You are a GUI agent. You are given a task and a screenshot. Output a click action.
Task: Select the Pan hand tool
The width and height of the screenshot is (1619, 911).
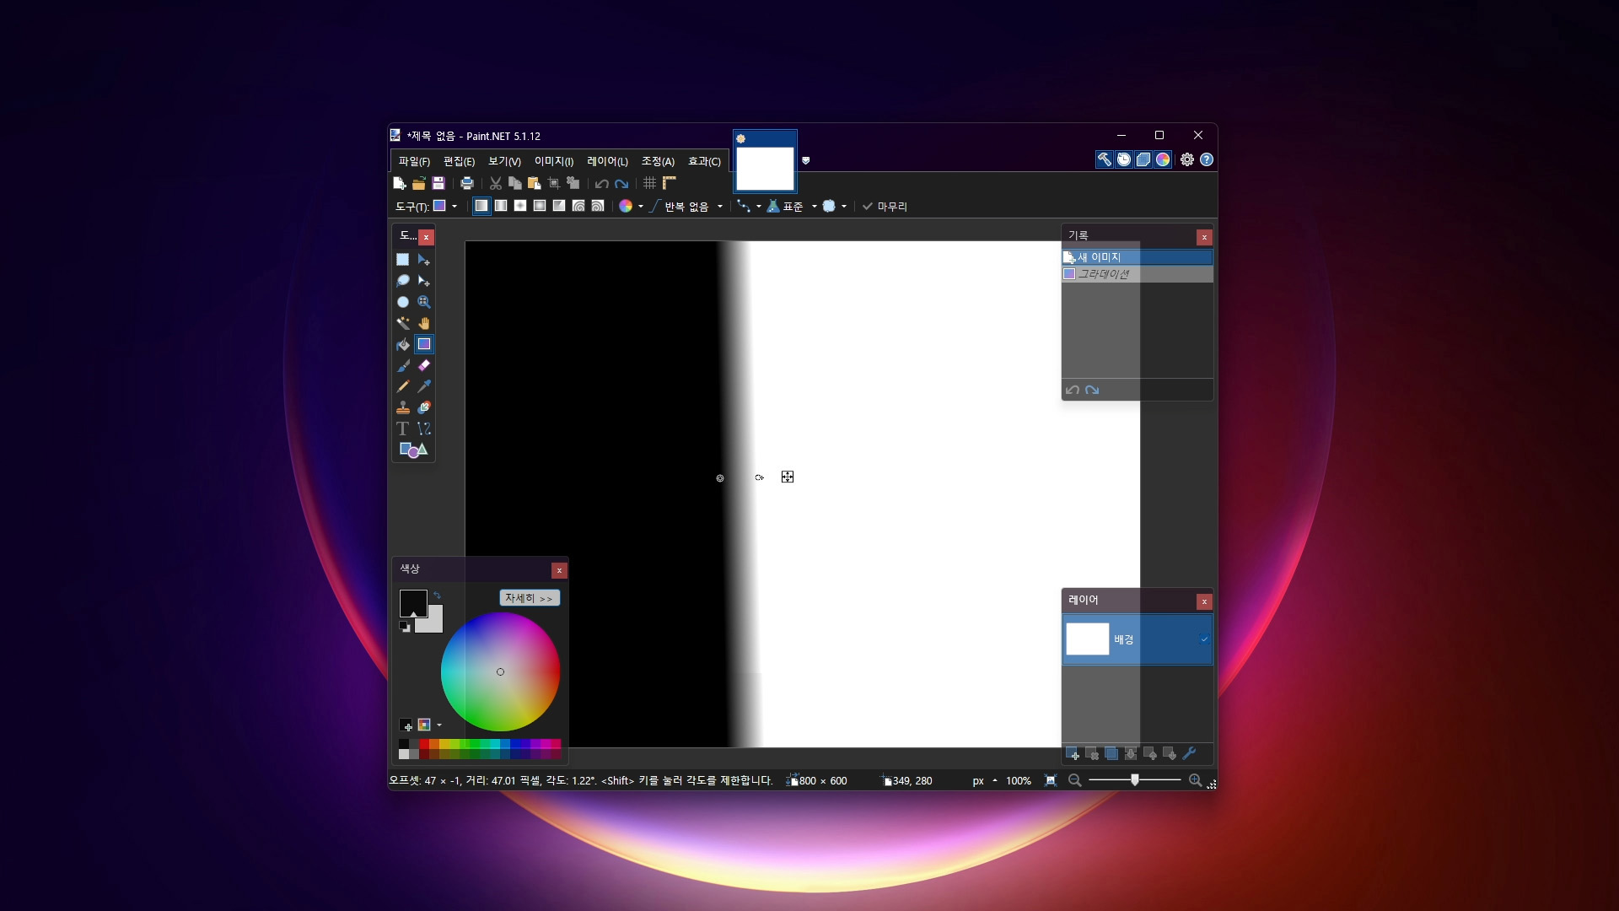pyautogui.click(x=424, y=323)
